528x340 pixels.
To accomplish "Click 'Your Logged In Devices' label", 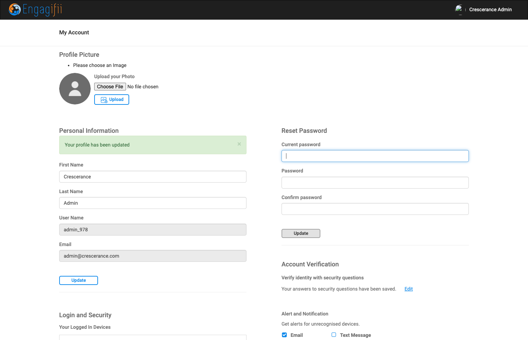I will (85, 327).
